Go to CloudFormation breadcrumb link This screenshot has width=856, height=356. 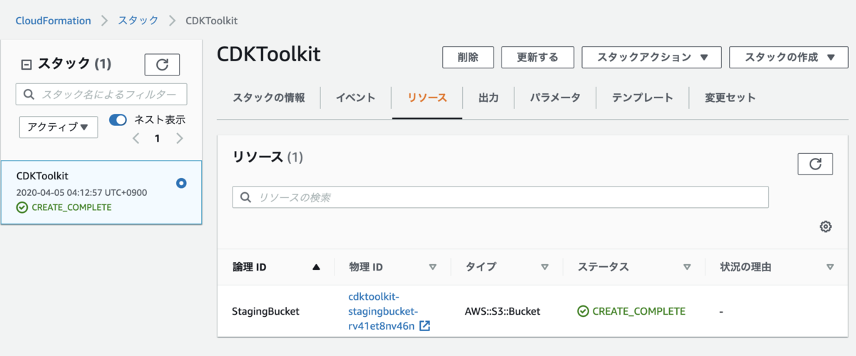point(53,21)
